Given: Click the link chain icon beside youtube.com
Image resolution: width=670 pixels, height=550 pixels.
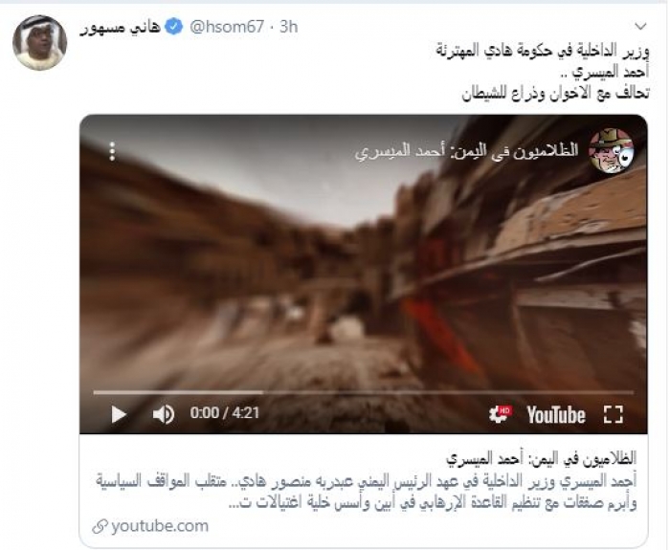Looking at the screenshot, I should pos(100,526).
